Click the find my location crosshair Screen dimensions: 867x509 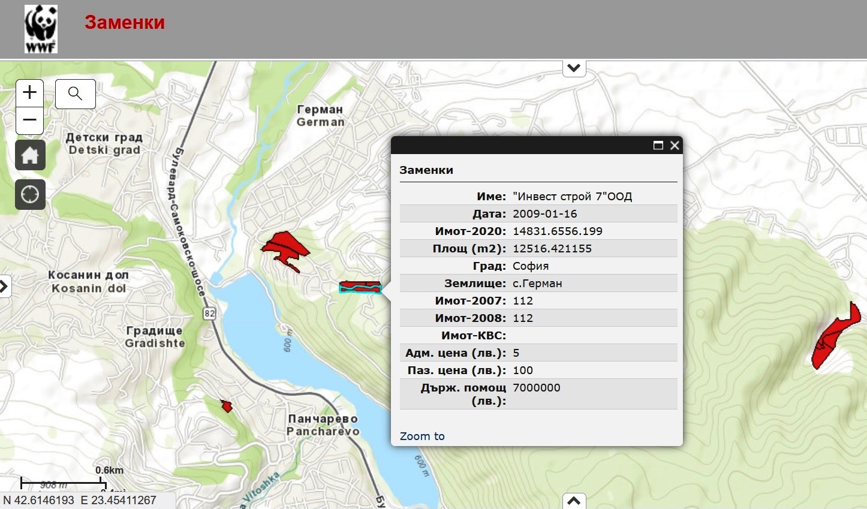coord(30,195)
